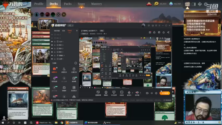The image size is (222, 125).
Task: Open the gift box icon in stream header
Action: tap(150, 32)
